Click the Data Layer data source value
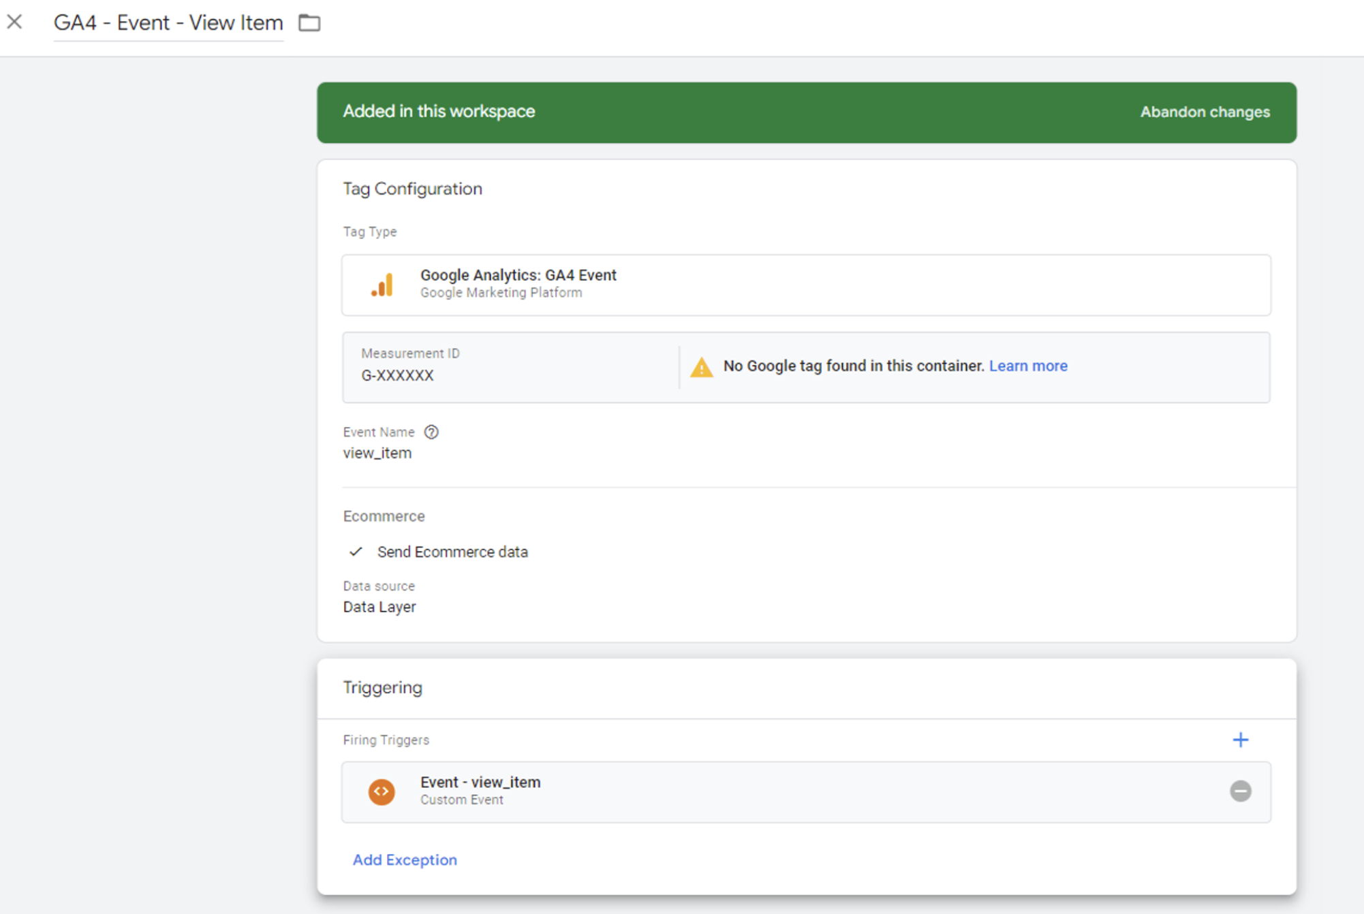This screenshot has width=1364, height=914. [379, 607]
